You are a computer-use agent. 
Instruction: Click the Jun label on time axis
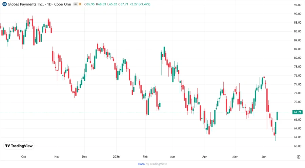[x=264, y=157]
